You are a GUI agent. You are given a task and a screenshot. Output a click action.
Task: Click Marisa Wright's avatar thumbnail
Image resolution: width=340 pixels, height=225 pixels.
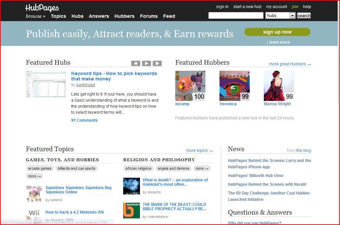coord(279,86)
